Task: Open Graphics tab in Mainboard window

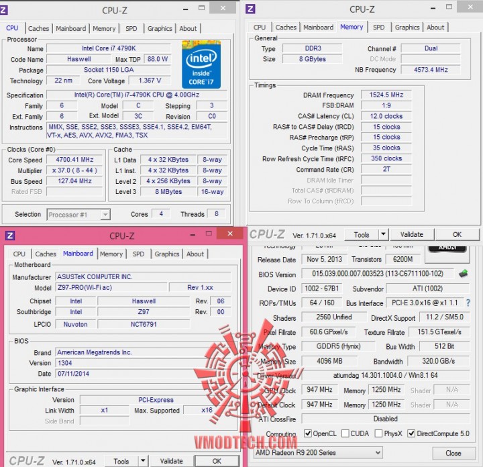Action: pos(166,254)
